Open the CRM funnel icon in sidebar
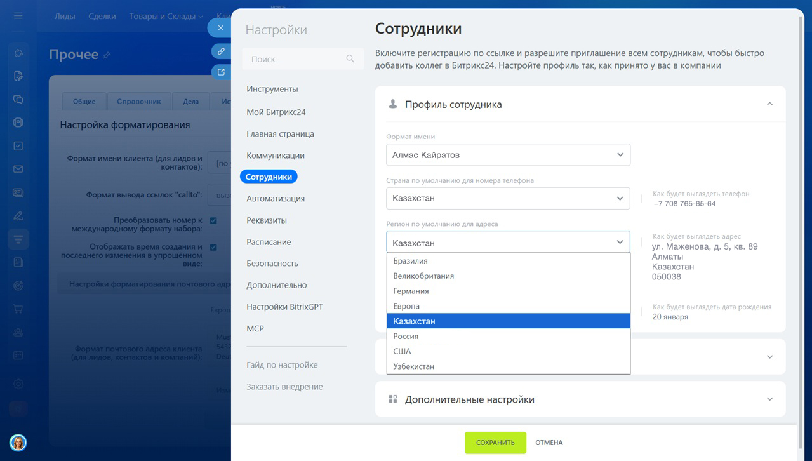 [x=18, y=239]
